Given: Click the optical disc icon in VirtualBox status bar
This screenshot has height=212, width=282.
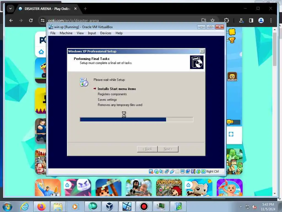Looking at the screenshot, I should point(156,171).
